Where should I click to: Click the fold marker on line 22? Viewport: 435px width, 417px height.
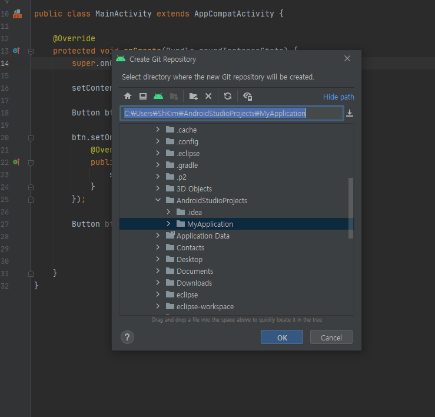pyautogui.click(x=31, y=163)
